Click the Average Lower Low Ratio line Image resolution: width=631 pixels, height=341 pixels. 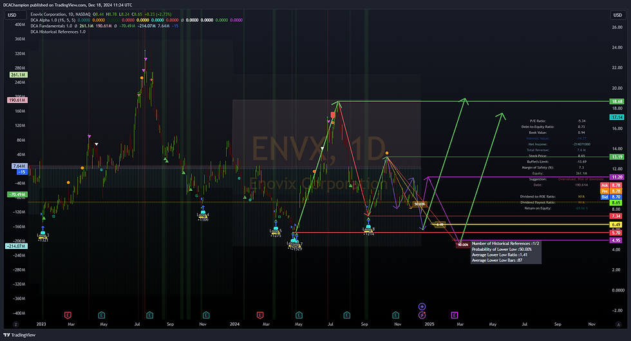coord(500,255)
